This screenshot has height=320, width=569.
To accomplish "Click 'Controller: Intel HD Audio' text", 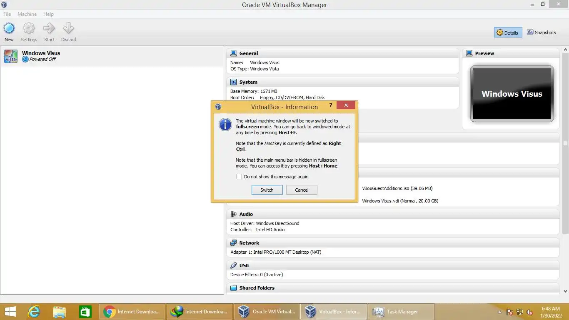I will pos(257,230).
